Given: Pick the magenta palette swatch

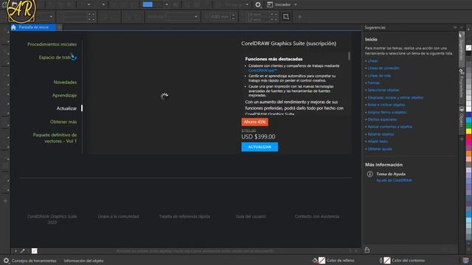Looking at the screenshot, I should 469,143.
